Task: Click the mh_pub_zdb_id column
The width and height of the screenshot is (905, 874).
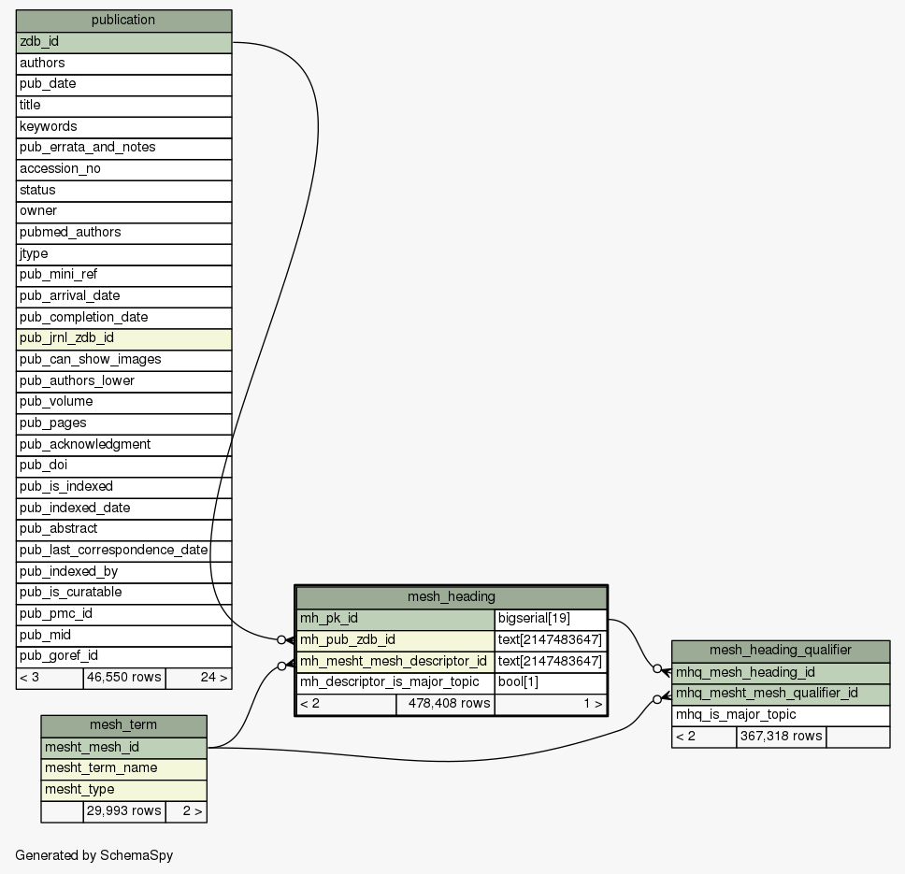Action: tap(395, 640)
